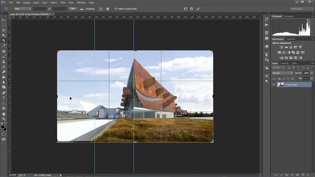315x177 pixels.
Task: Add a Brightness/Contrast adjustment
Action: tap(281, 47)
